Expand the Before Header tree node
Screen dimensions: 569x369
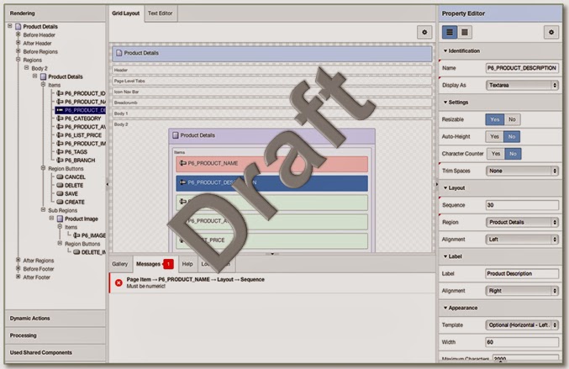pyautogui.click(x=18, y=34)
